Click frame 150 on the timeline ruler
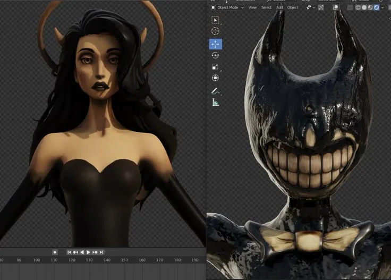Screen dimensions: 391x280 pyautogui.click(x=124, y=260)
